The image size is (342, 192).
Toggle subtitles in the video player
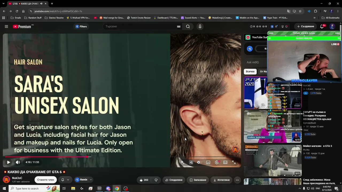coord(208,162)
